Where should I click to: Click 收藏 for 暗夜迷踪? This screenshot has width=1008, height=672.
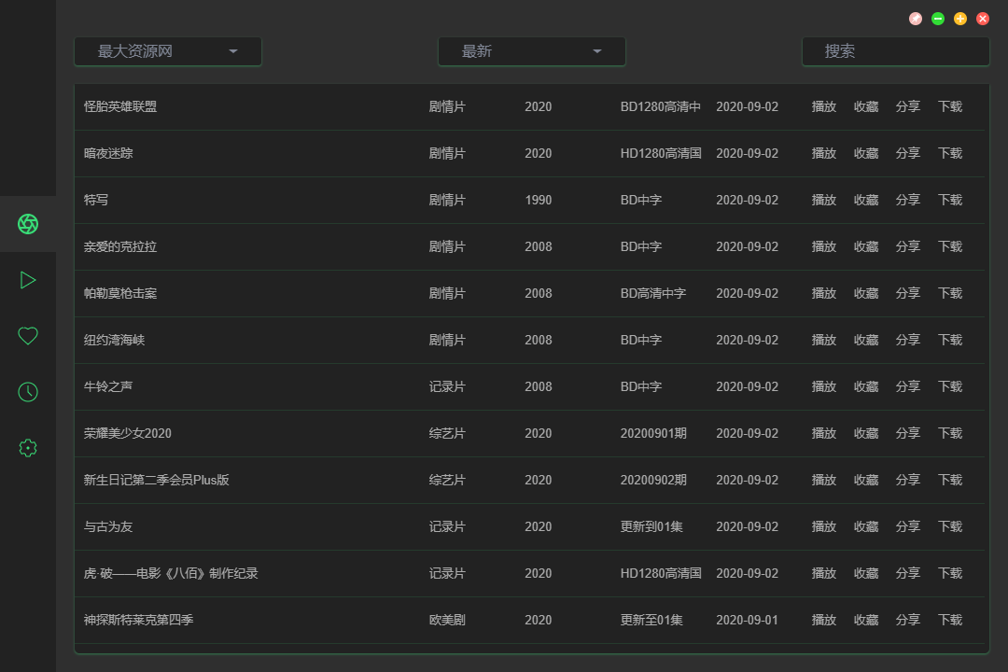(x=866, y=153)
